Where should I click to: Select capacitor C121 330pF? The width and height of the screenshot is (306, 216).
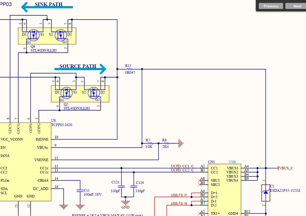[x=122, y=186]
